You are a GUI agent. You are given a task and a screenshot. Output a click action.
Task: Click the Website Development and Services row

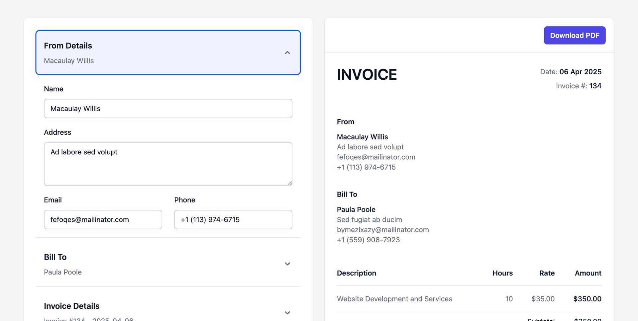[394, 299]
